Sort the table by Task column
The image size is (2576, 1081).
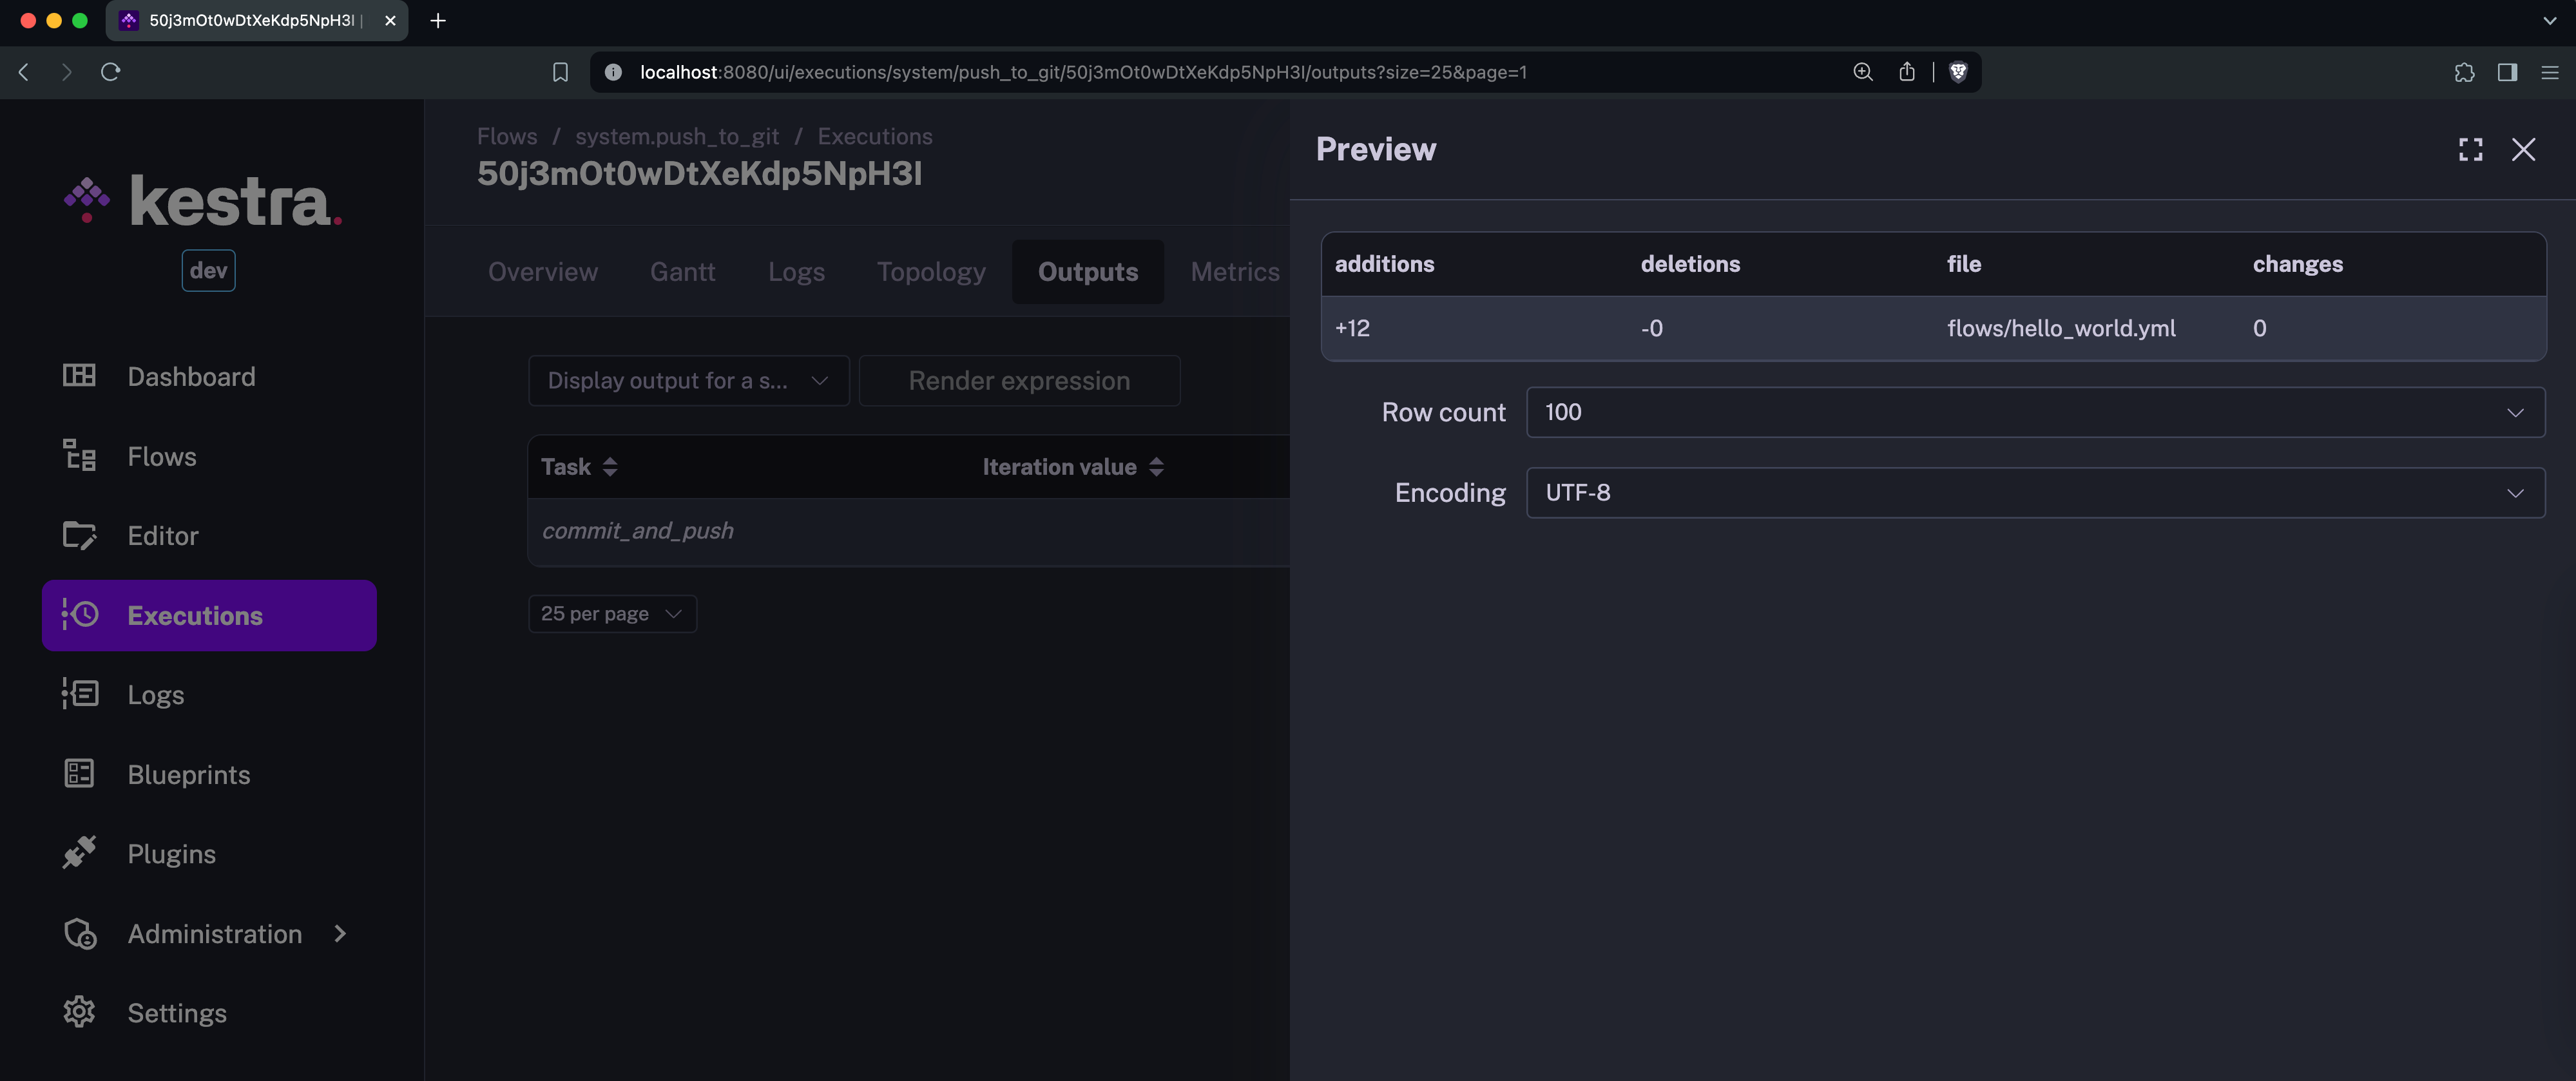click(609, 467)
